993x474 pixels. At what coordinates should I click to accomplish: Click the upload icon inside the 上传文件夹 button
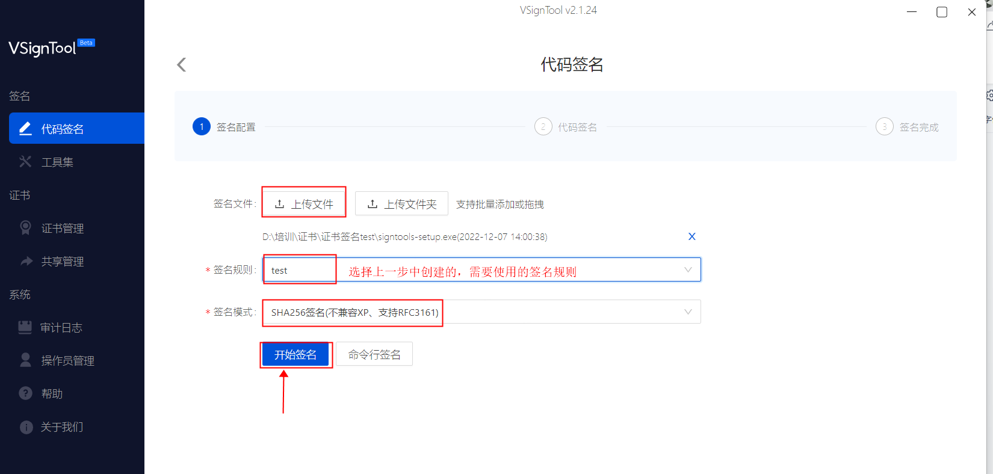(373, 204)
